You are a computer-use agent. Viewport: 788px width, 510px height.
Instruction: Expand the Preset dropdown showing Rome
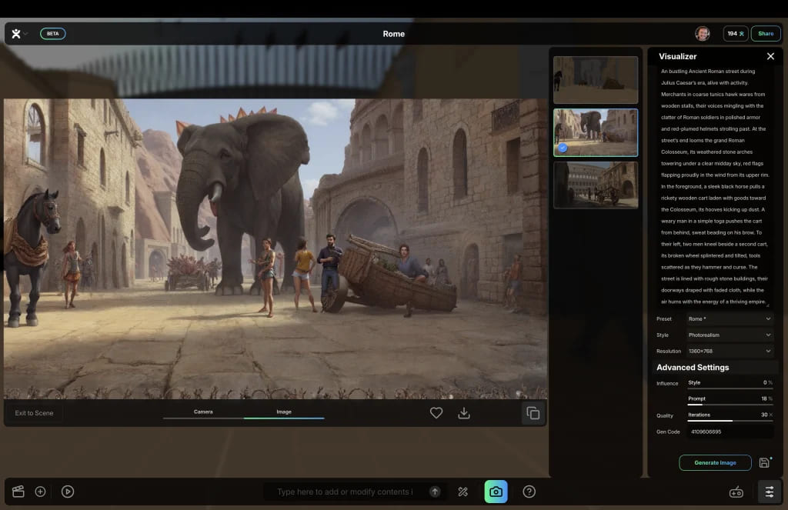[730, 318]
